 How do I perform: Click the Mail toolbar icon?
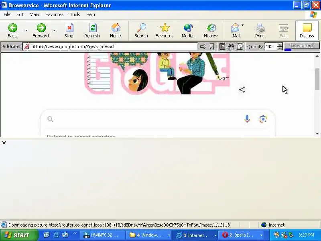coord(236,31)
